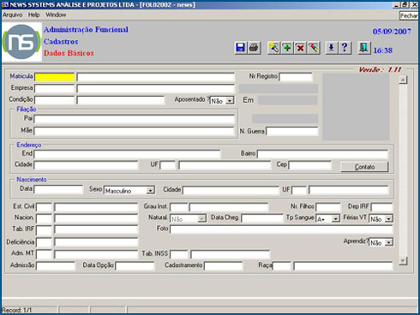The height and width of the screenshot is (315, 420).
Task: Click the yellow Matrícula input field
Action: tap(55, 77)
